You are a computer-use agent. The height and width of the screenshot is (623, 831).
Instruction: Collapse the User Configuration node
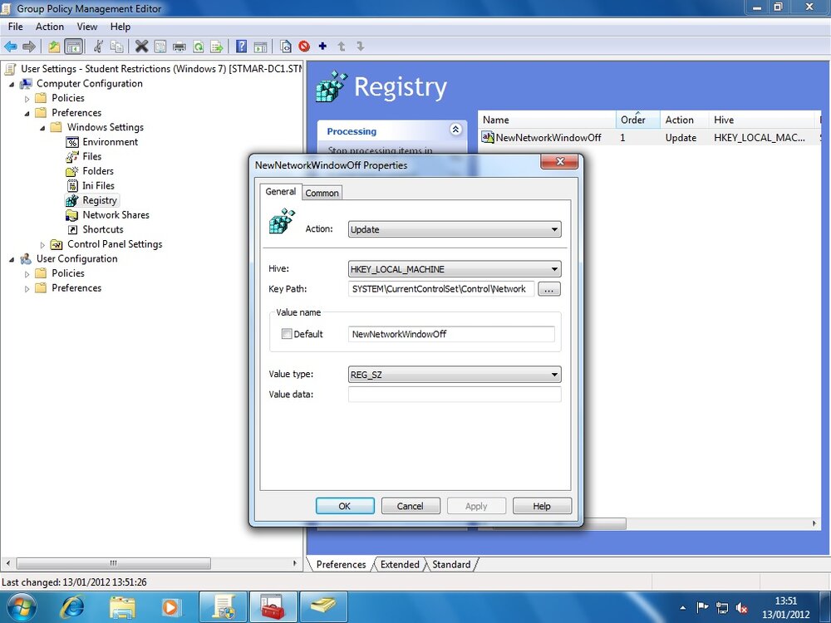coord(12,259)
